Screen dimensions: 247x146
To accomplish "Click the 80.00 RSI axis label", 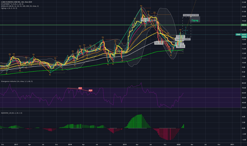I will 244,83.
